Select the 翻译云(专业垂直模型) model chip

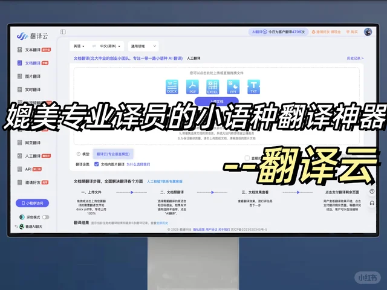click(x=113, y=154)
